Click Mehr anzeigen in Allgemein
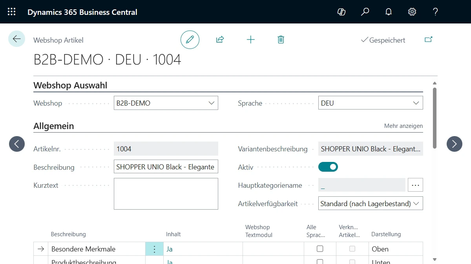Screen dimensions: 471x264 coord(403,126)
